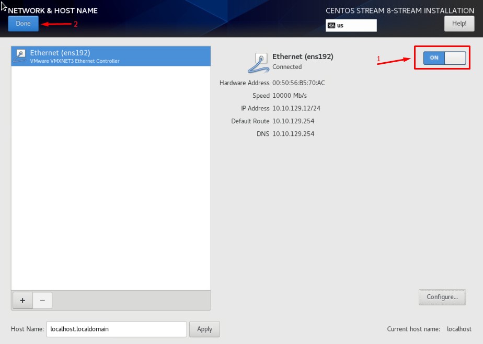Remove the device using the minus button
The height and width of the screenshot is (344, 483).
42,300
